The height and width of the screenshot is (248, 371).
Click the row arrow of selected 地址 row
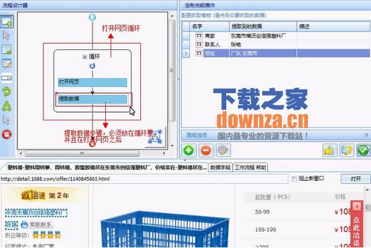pos(186,53)
